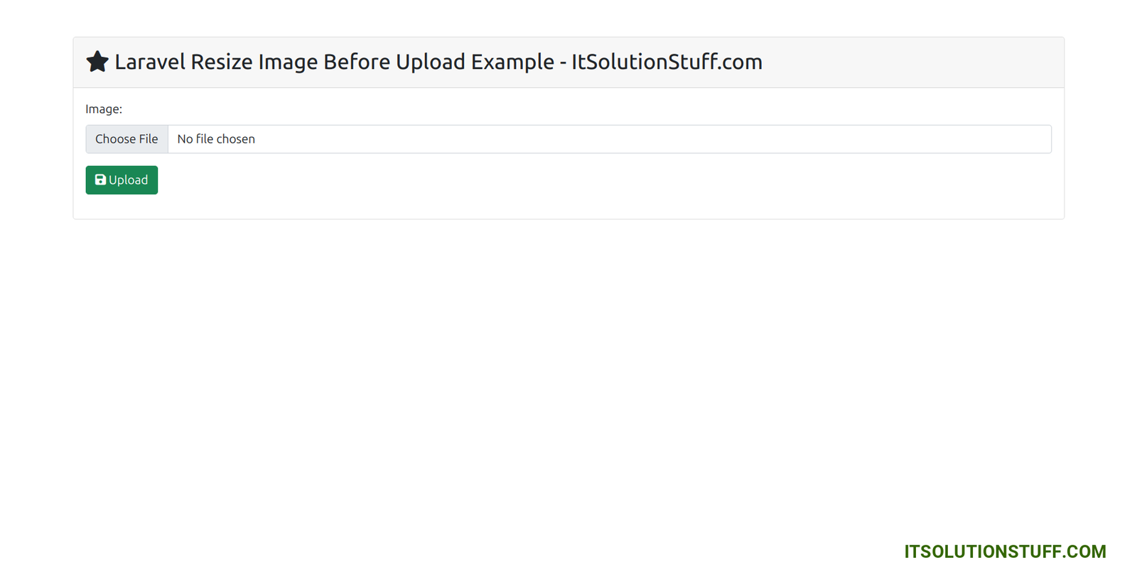The image size is (1137, 570).
Task: Open the green ITSOLUTIONSTUFF.COM watermark link
Action: click(1005, 552)
